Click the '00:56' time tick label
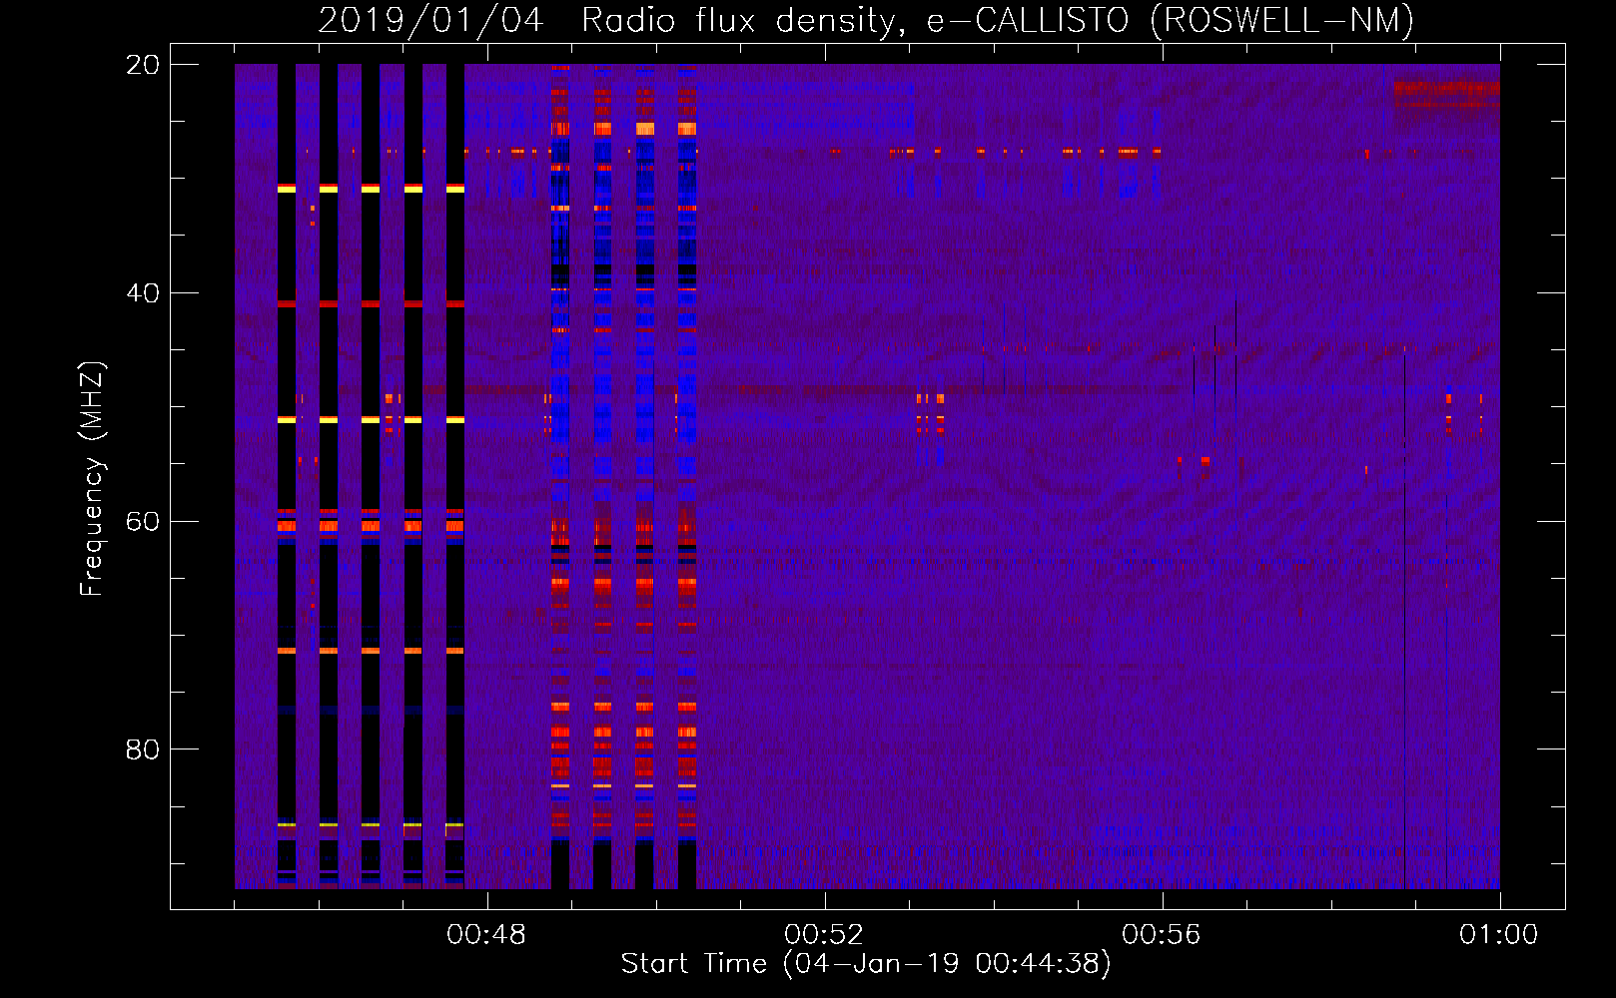The width and height of the screenshot is (1616, 998). [1162, 935]
